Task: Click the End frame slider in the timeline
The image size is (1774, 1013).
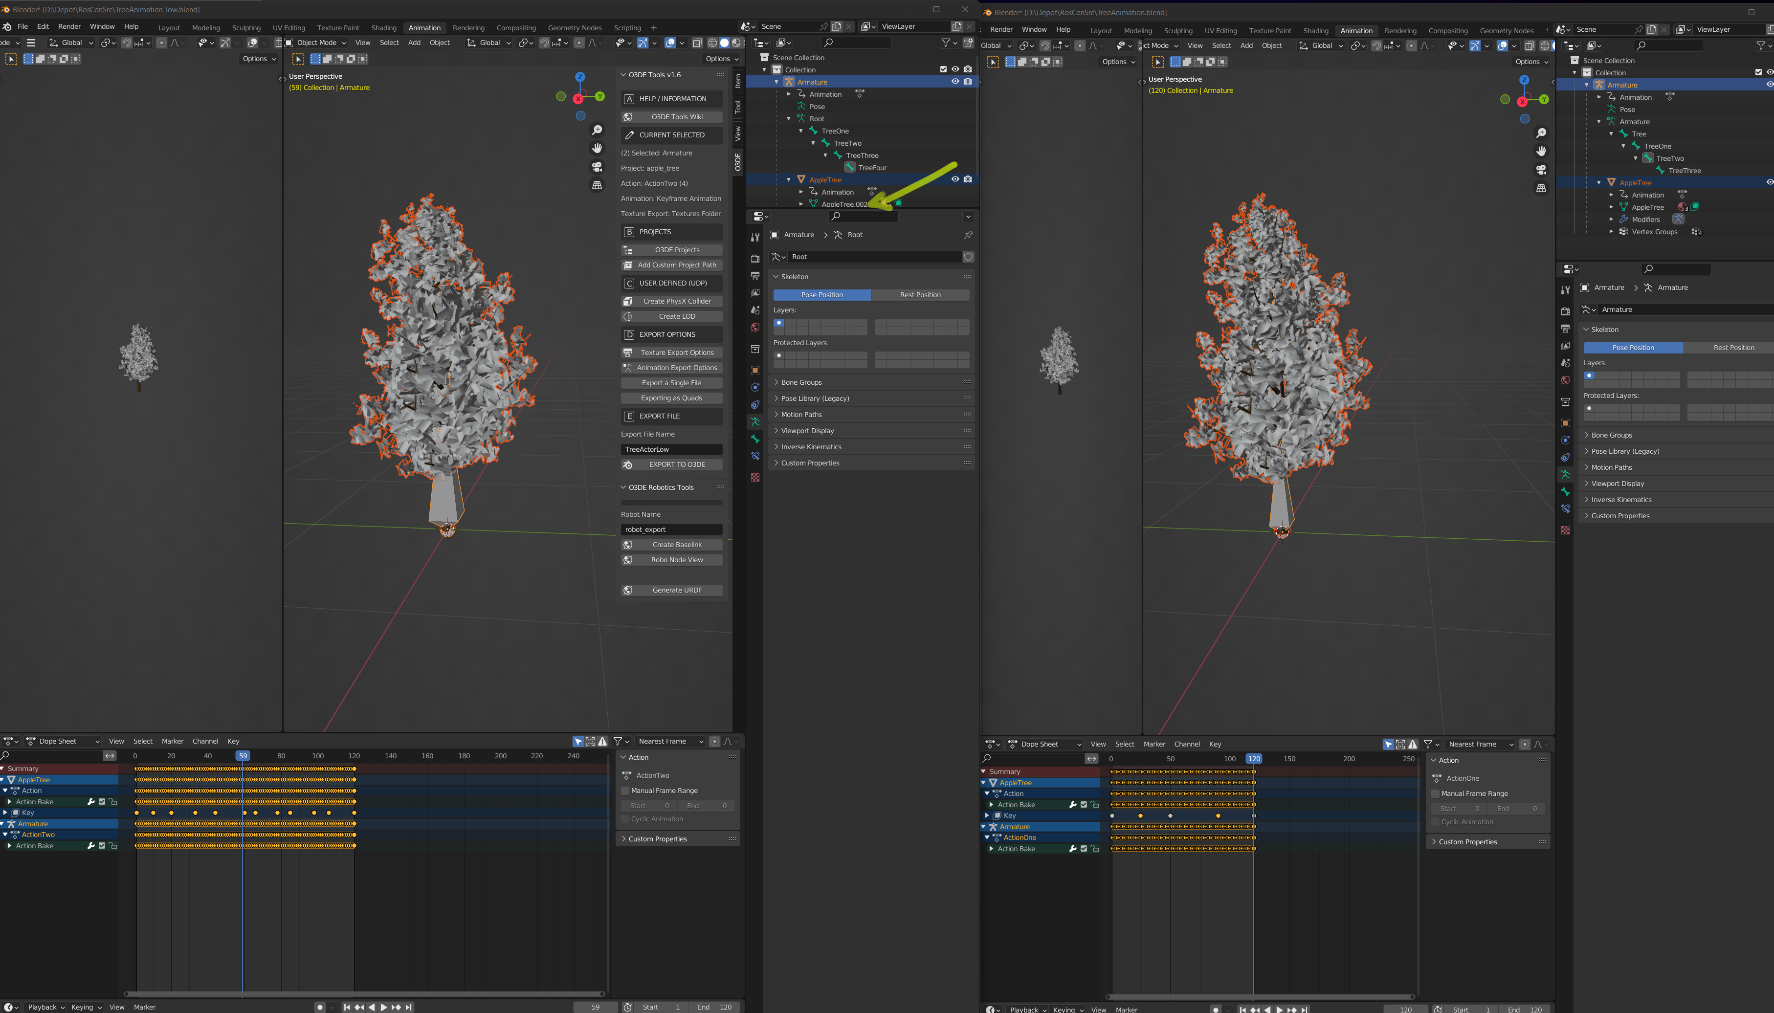Action: click(x=715, y=1007)
